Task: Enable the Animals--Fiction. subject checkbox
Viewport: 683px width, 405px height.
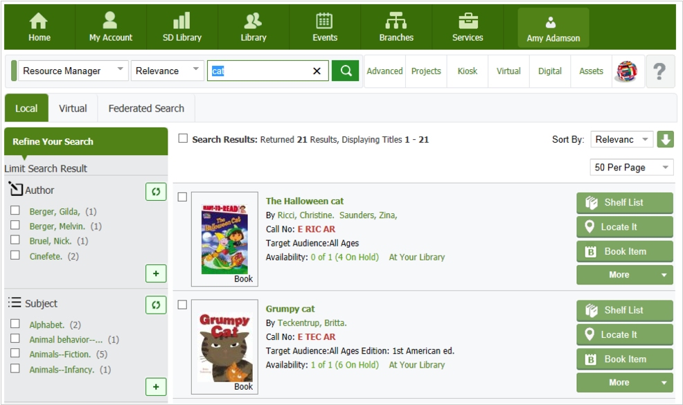Action: 15,354
